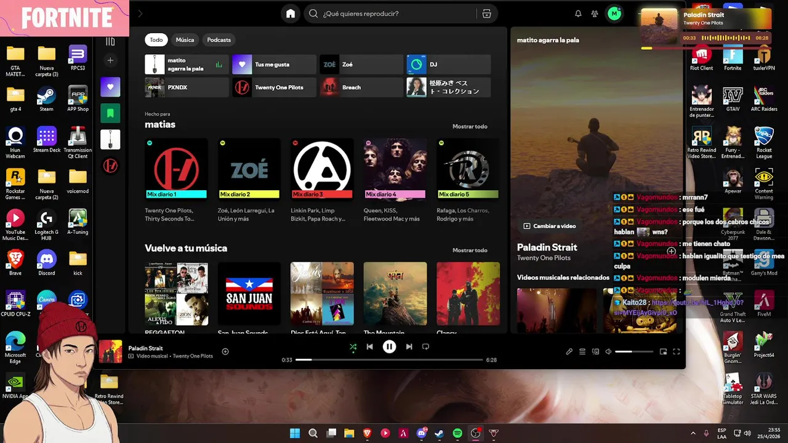Screen dimensions: 788x443
Task: Open Twenty One Pilots link under panel title
Action: 544,258
